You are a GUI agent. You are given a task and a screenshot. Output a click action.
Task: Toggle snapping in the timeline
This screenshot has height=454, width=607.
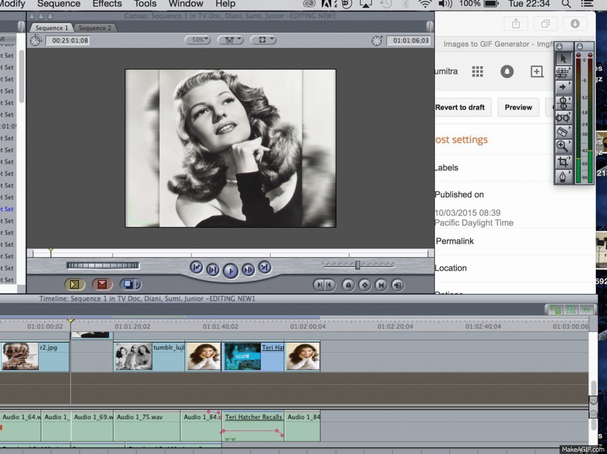point(571,309)
